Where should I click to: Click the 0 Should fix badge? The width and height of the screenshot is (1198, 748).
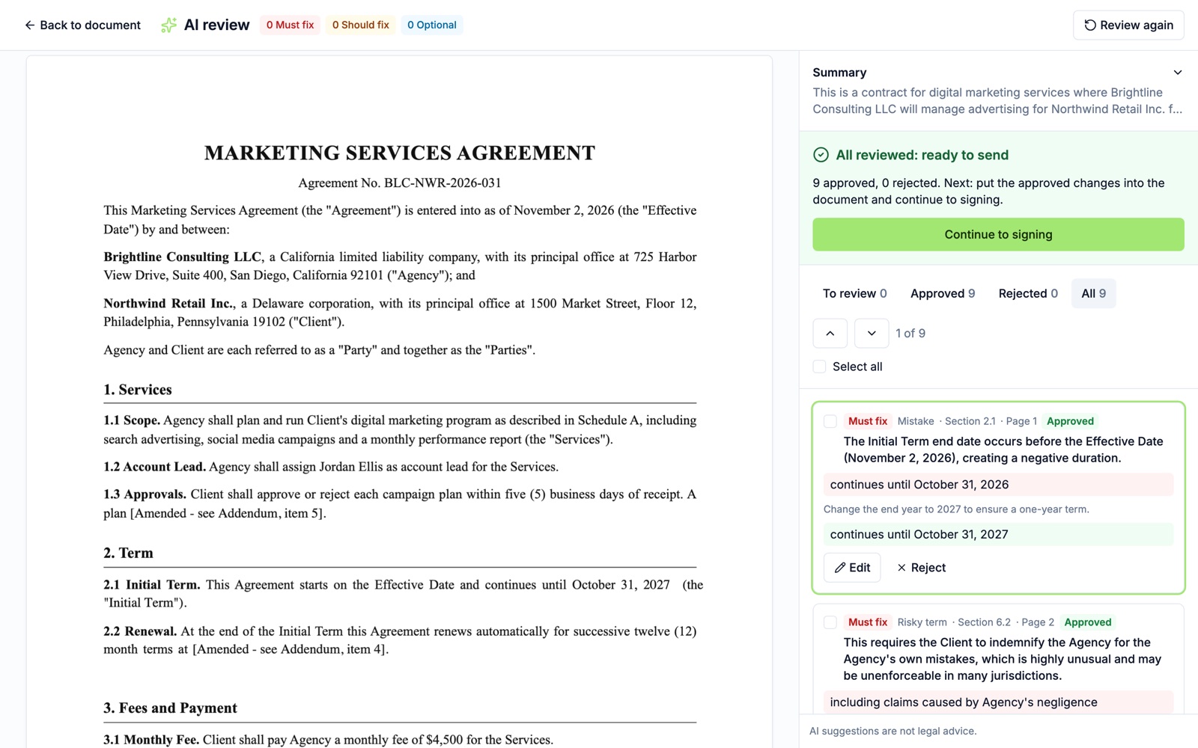361,25
